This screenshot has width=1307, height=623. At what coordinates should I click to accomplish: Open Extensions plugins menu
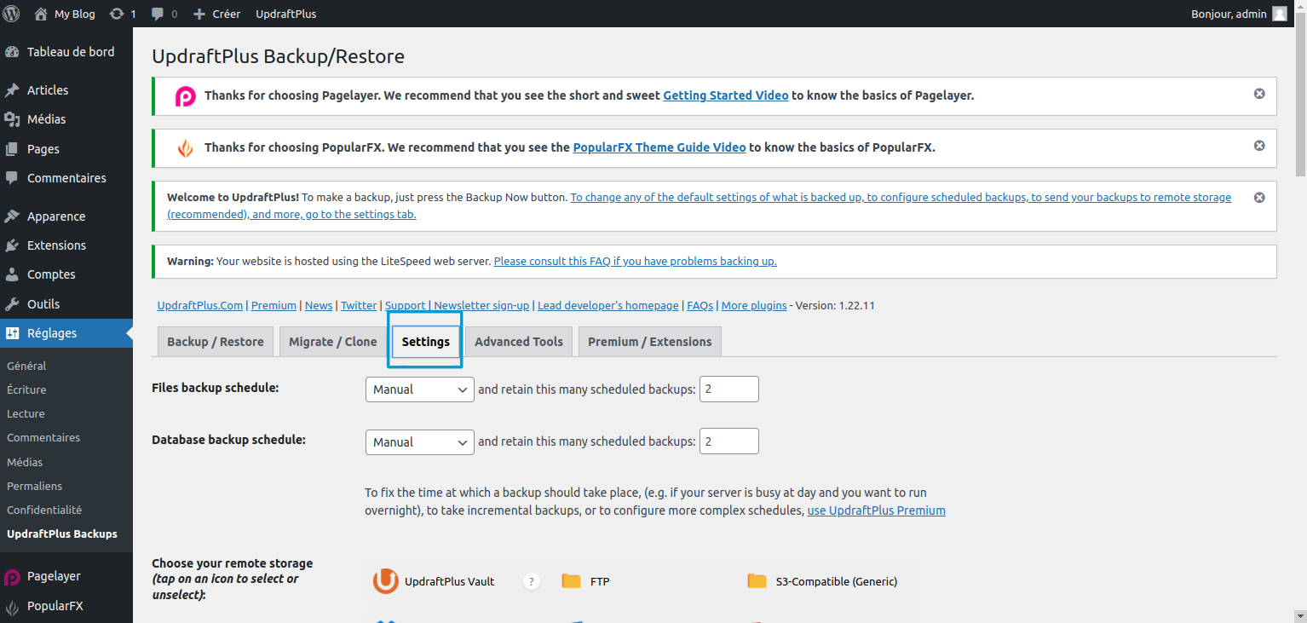[x=66, y=245]
